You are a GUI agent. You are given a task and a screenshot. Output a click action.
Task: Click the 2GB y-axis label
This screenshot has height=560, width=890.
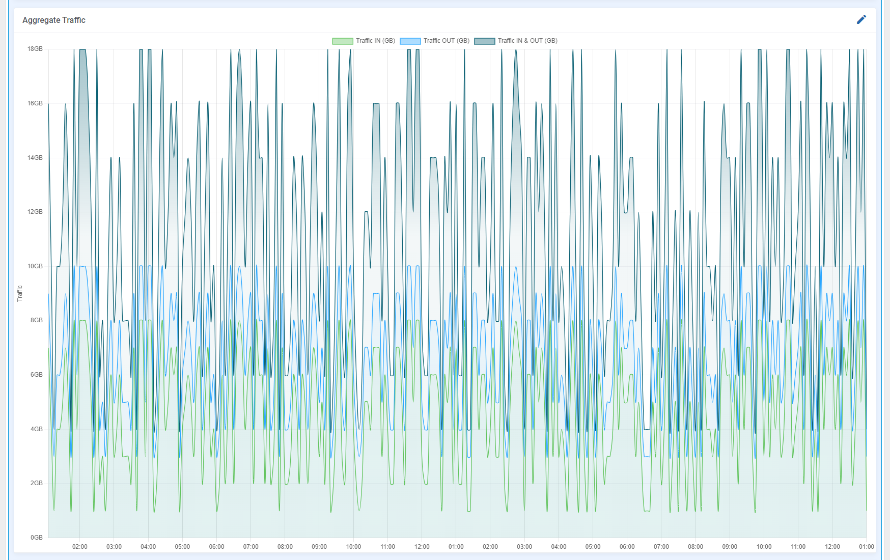(x=37, y=483)
